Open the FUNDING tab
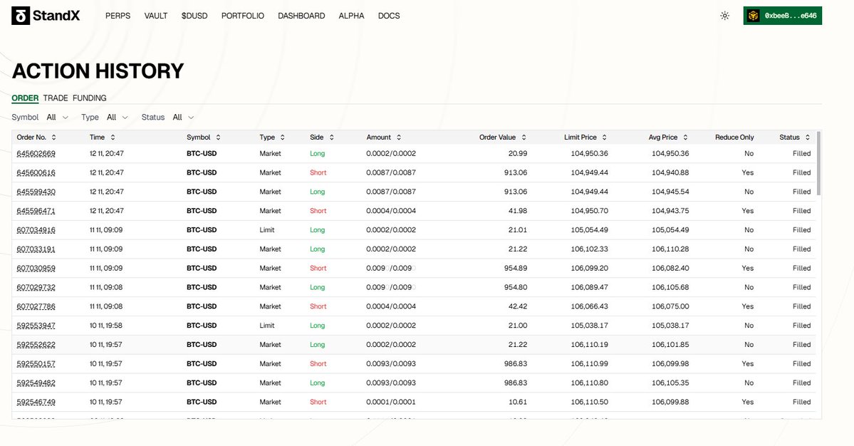 tap(90, 98)
